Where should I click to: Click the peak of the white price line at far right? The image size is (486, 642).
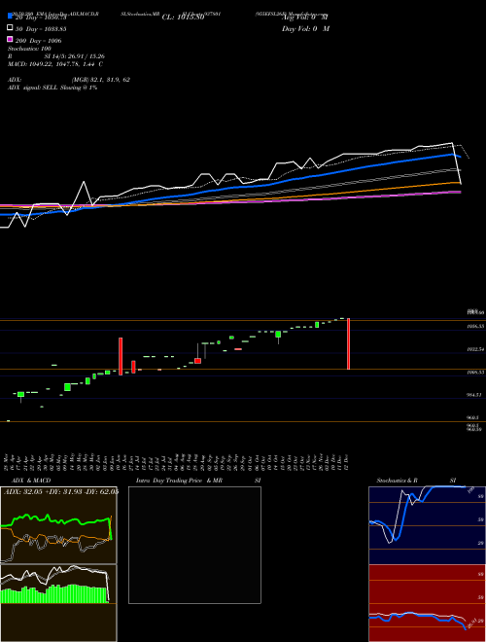[x=452, y=143]
